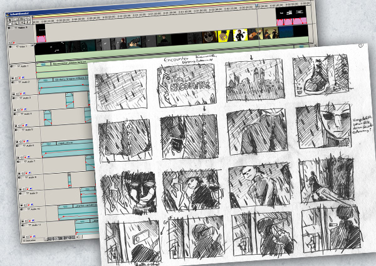Collapse Video 2 track triangle
The image size is (376, 266).
16,27
